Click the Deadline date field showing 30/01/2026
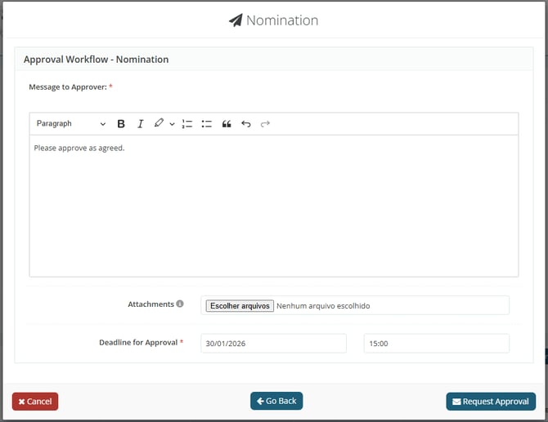The image size is (548, 422). click(273, 344)
